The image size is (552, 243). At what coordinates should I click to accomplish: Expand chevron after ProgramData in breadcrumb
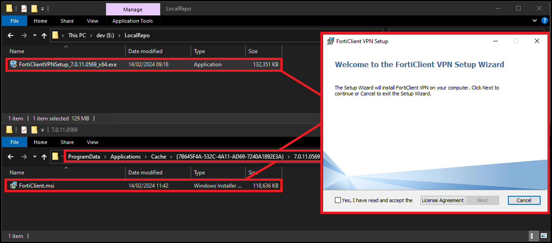pyautogui.click(x=106, y=157)
